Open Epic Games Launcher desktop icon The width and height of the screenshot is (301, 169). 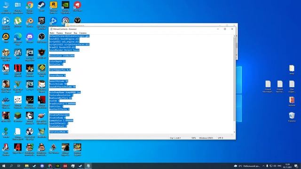coord(41,23)
